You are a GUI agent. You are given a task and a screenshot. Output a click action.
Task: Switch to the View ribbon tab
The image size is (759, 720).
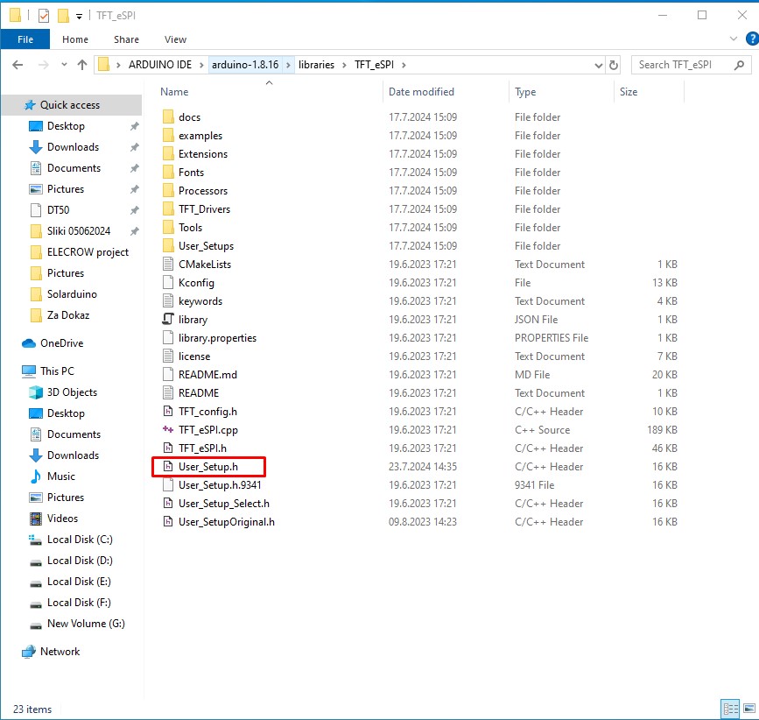[x=175, y=39]
